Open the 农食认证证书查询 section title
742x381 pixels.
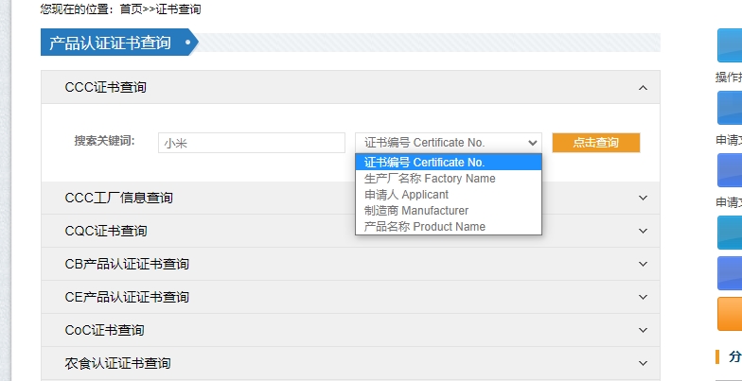117,364
